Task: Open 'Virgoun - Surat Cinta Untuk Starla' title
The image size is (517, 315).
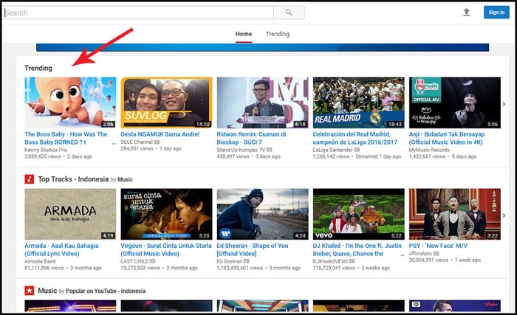Action: pos(166,250)
